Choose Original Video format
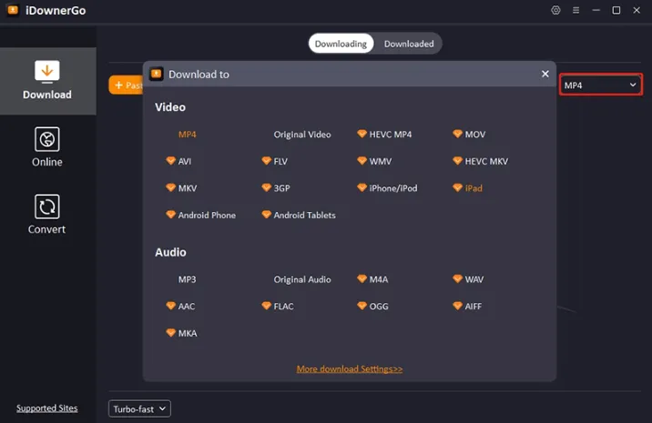This screenshot has height=423, width=652. click(302, 135)
